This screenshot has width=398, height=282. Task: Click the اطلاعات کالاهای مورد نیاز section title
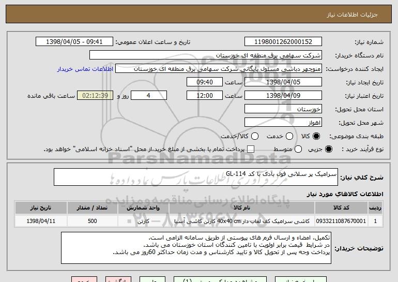[x=345, y=194]
